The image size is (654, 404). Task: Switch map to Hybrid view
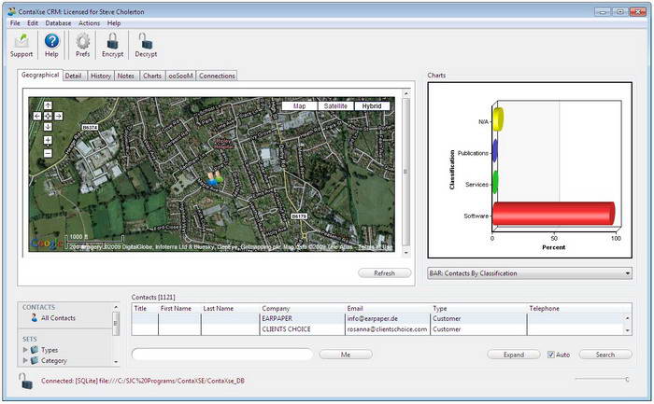point(372,106)
